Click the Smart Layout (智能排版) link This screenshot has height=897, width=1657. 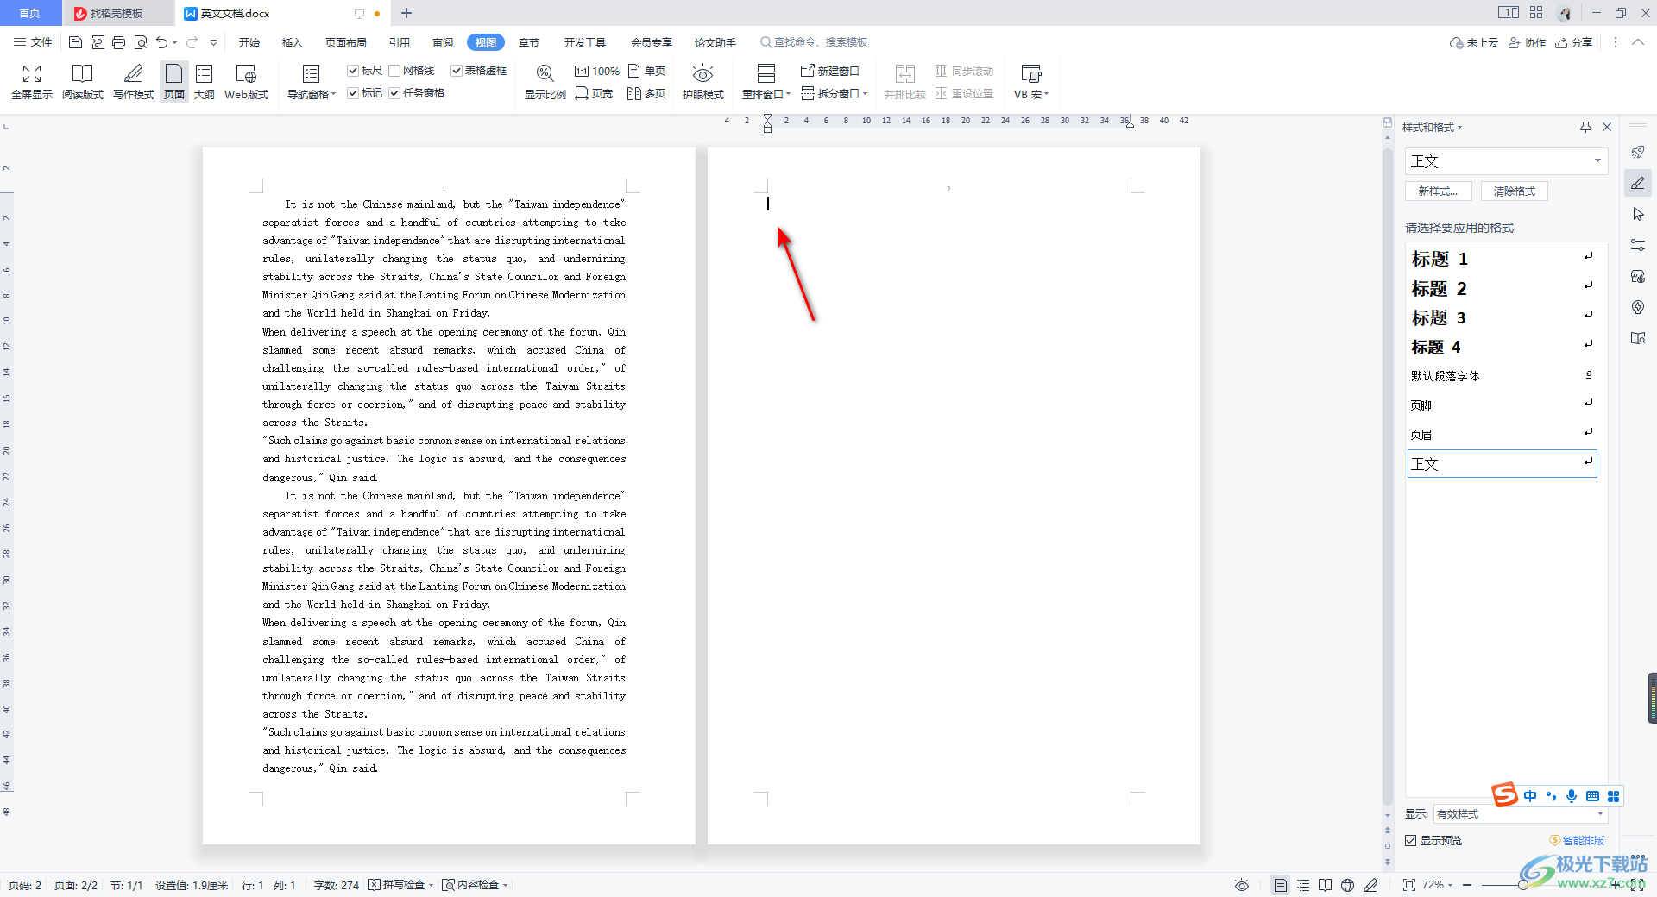click(1578, 840)
